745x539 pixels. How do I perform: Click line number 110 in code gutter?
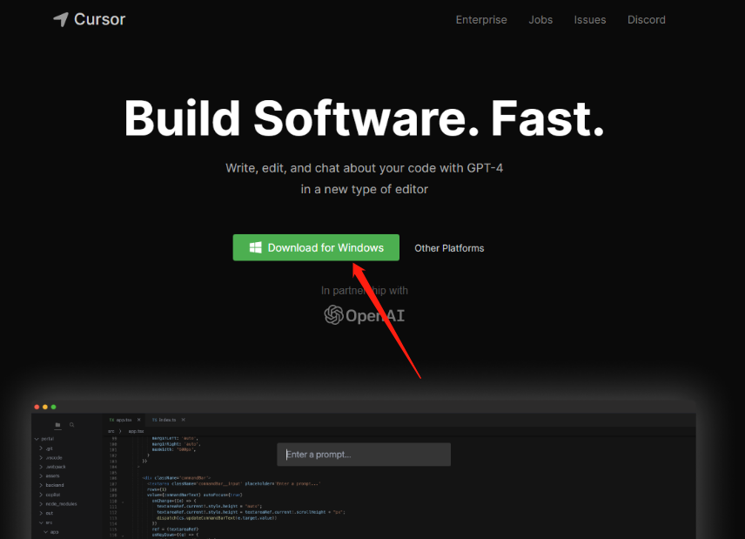(113, 501)
